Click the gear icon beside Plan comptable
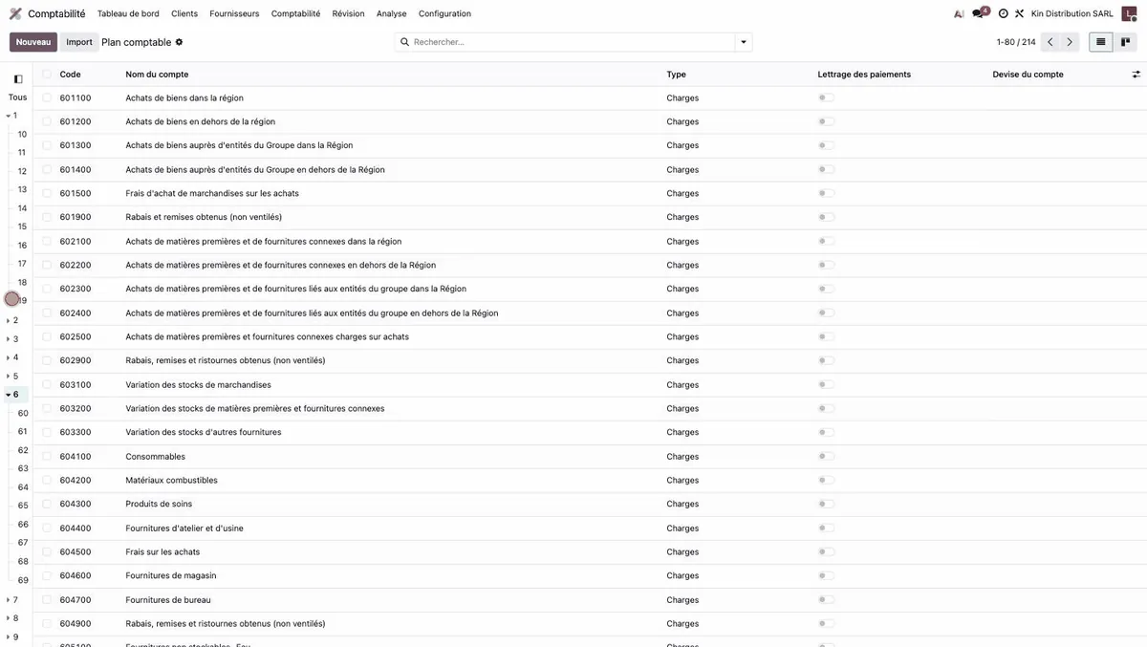The image size is (1147, 647). (x=179, y=42)
